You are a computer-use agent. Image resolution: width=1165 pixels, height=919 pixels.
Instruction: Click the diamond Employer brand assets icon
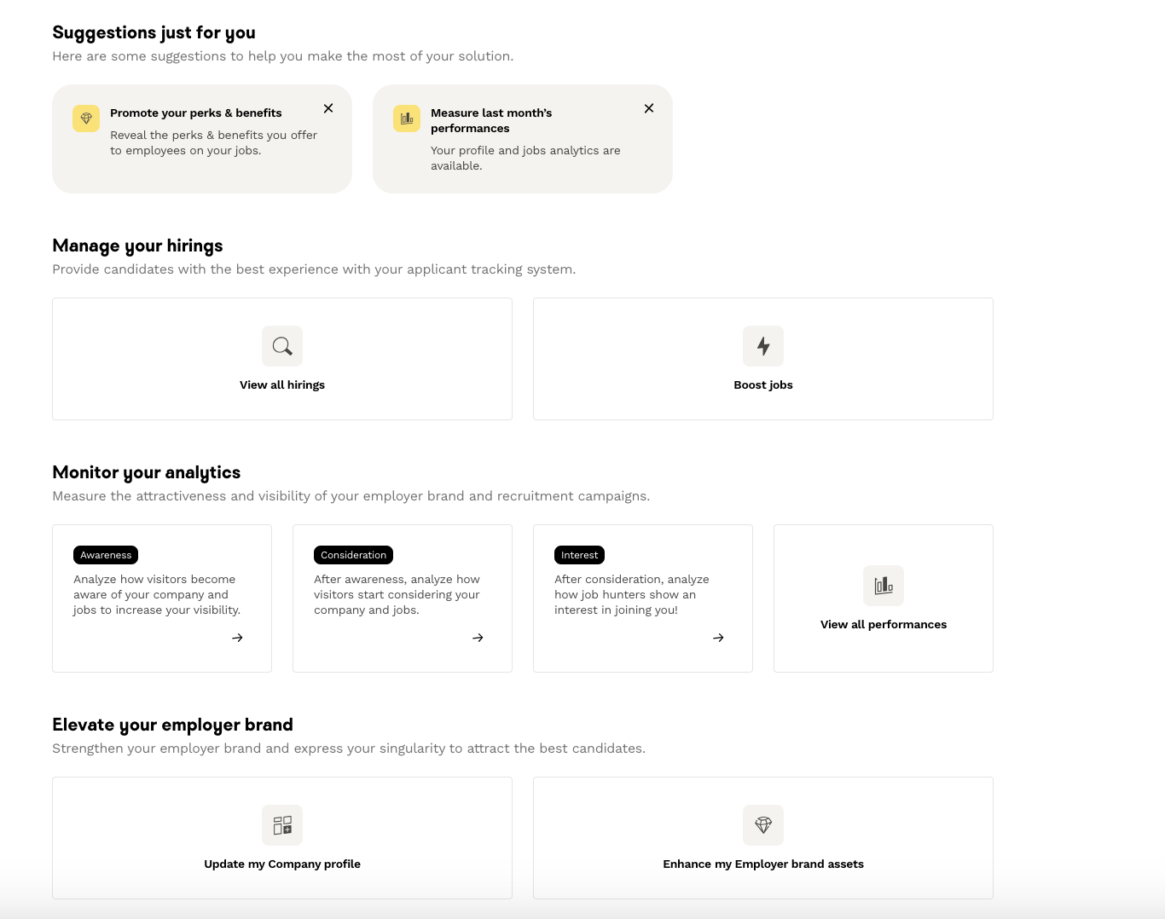click(x=763, y=825)
